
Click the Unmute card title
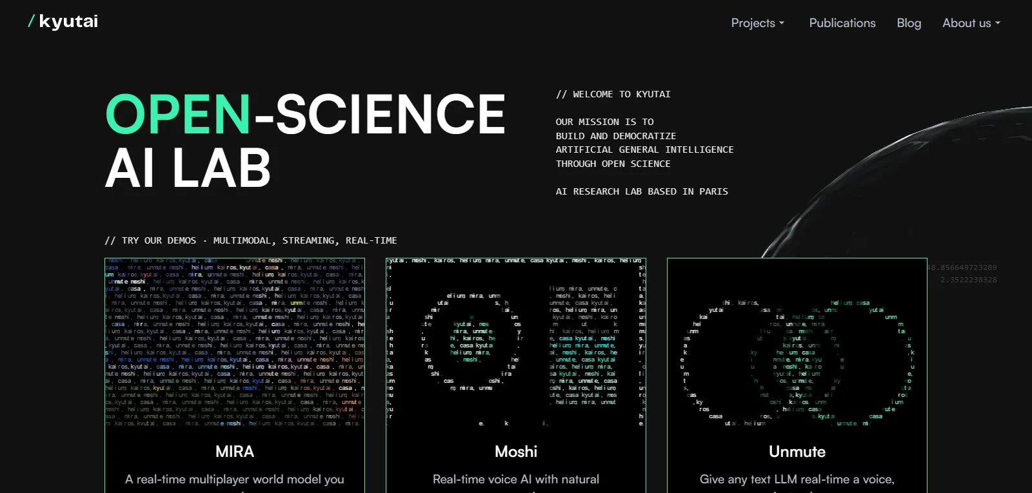[x=797, y=452]
